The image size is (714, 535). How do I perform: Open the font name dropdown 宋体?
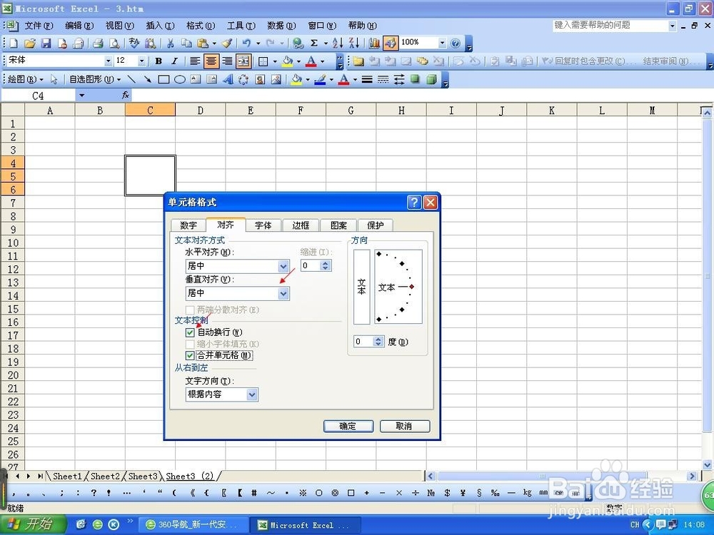point(108,61)
